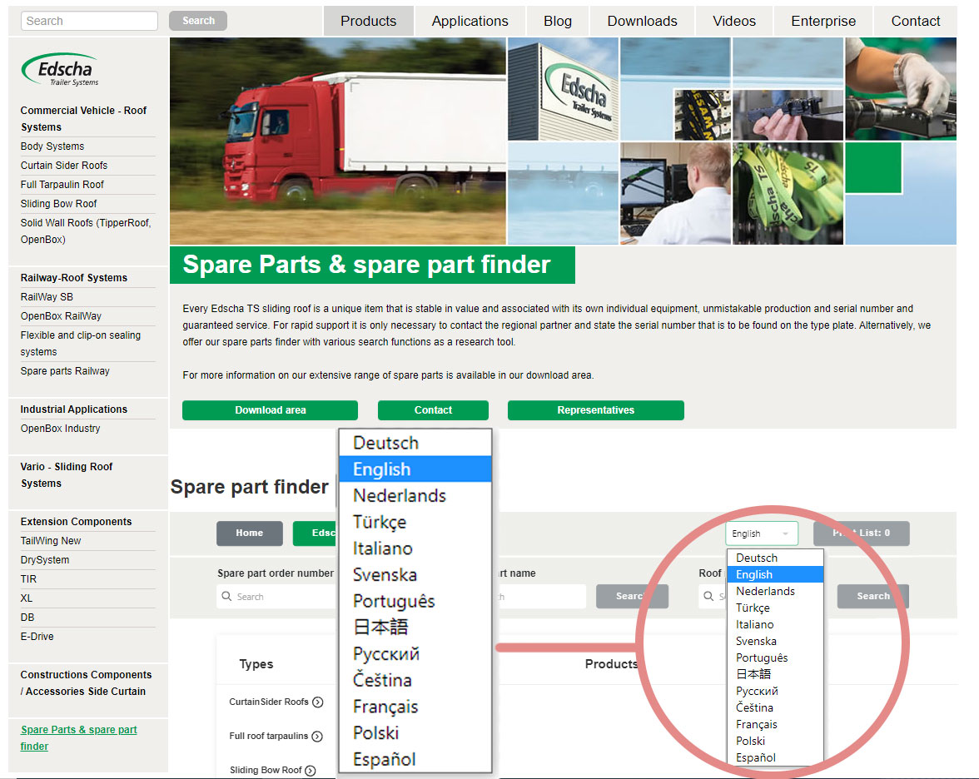Open the Solid Wall Roofs (TipperRoof, OpenBox) link

tap(86, 231)
